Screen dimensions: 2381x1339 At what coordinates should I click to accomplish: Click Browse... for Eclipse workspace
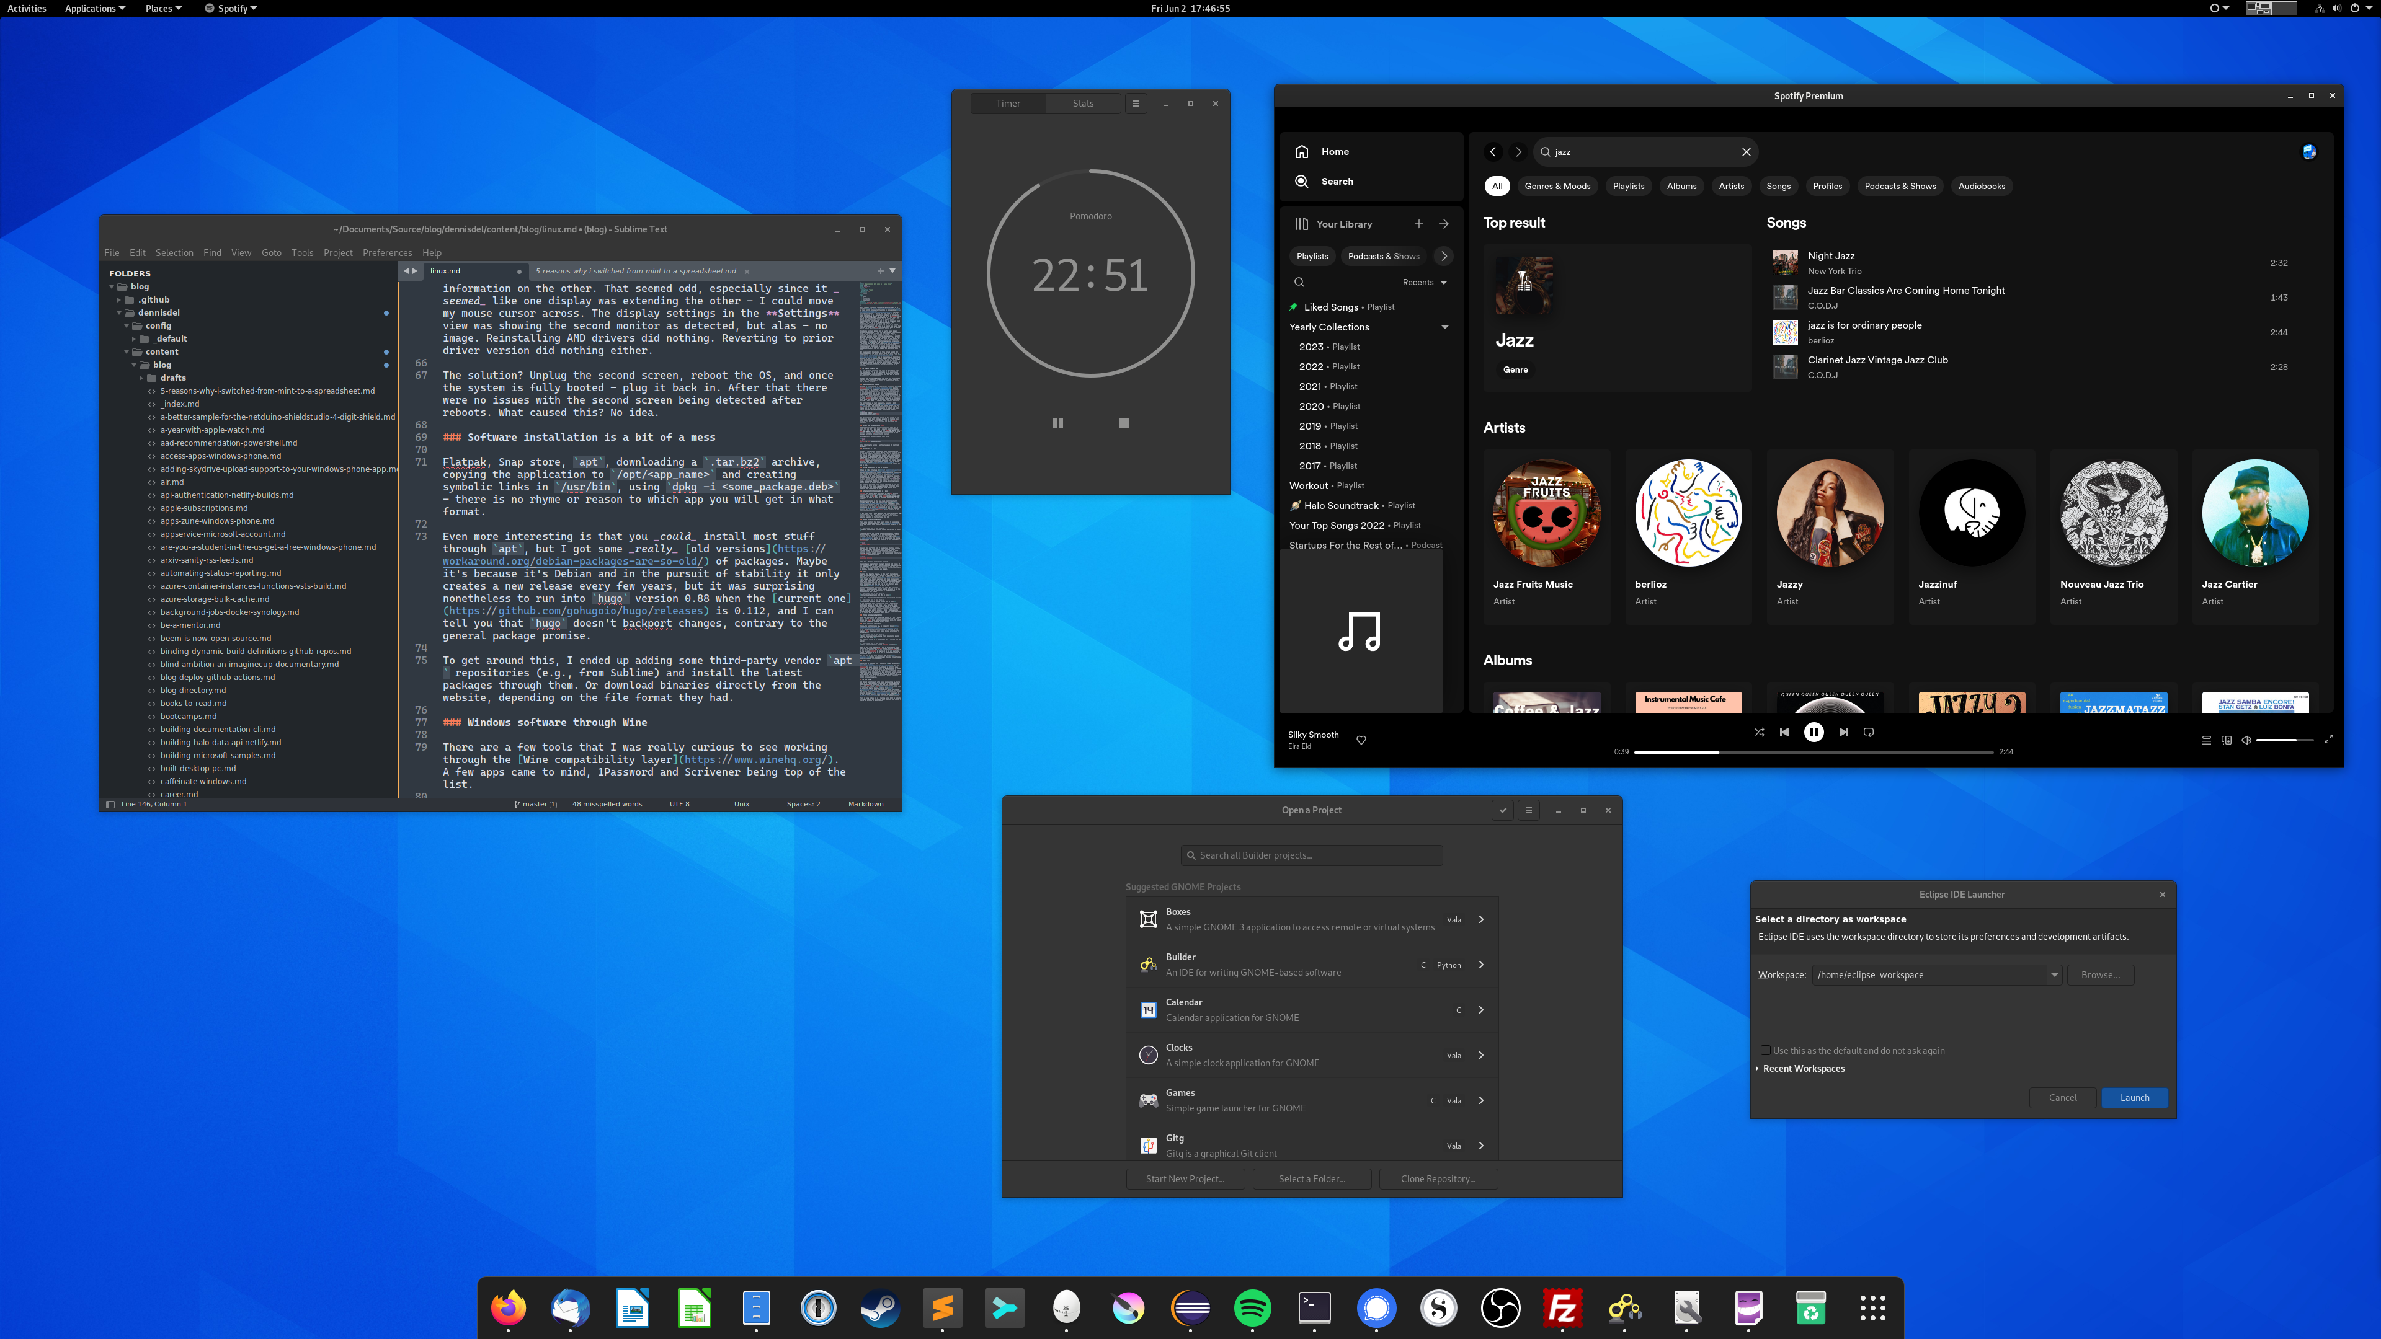pyautogui.click(x=2100, y=975)
